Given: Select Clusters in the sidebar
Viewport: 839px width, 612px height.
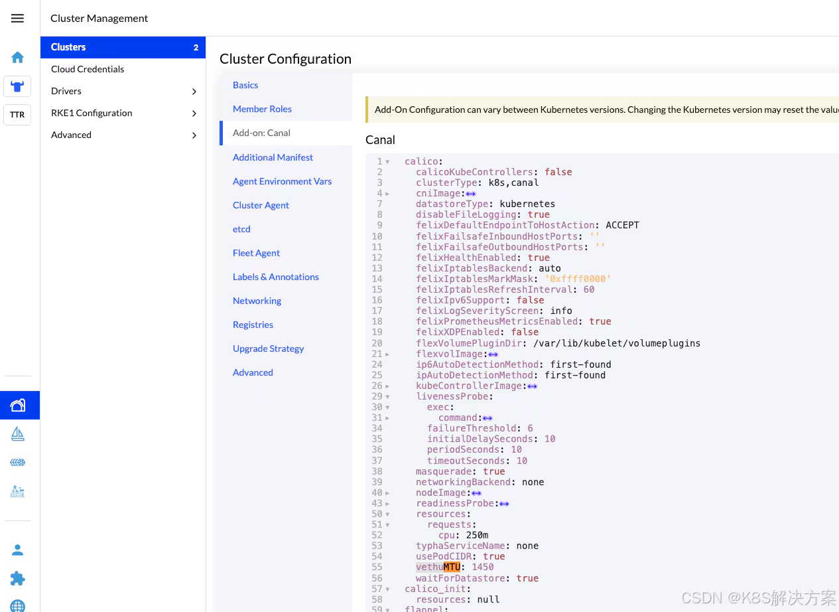Looking at the screenshot, I should pyautogui.click(x=123, y=47).
